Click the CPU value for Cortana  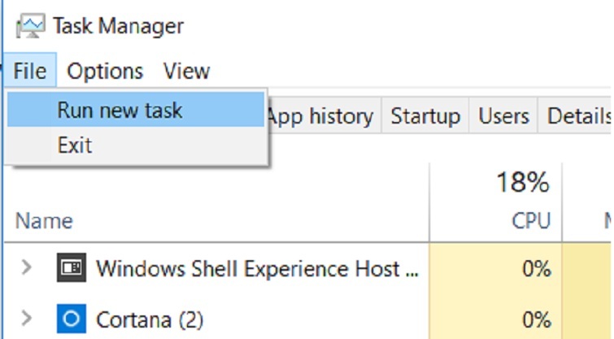(537, 318)
